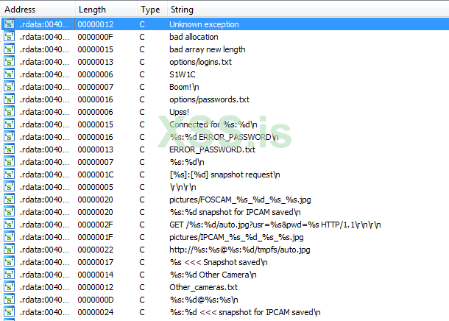Image resolution: width=449 pixels, height=321 pixels.
Task: Click length value 0000000F
Action: (x=96, y=37)
